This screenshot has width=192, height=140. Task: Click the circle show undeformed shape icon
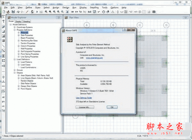coord(104,12)
